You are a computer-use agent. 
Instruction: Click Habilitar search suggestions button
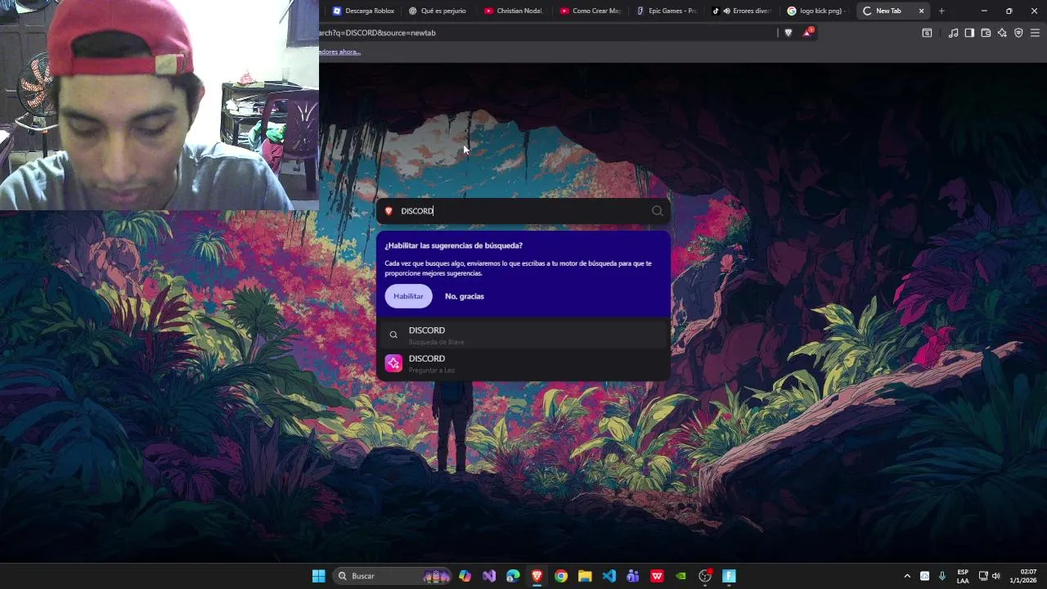(x=408, y=296)
